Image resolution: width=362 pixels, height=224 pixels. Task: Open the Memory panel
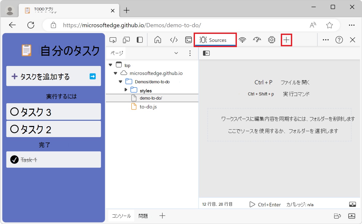point(271,40)
